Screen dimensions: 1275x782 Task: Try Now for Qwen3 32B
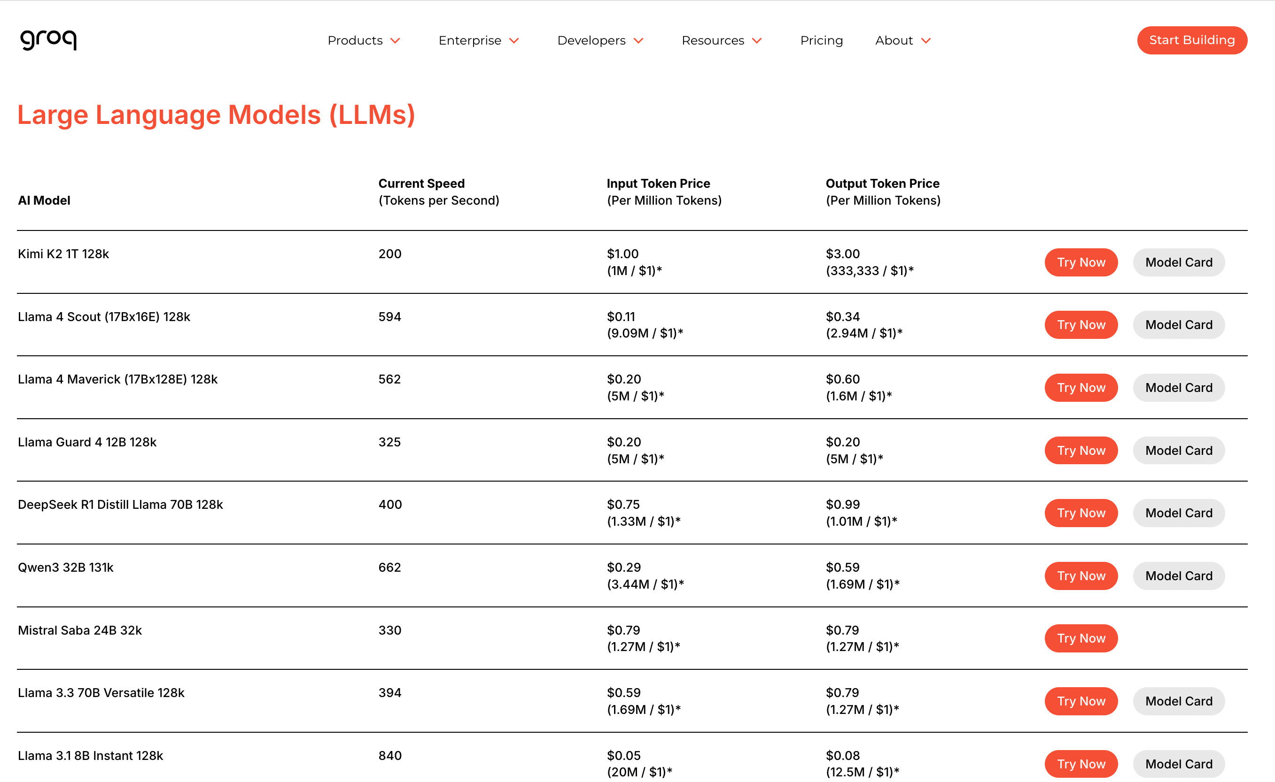point(1081,575)
